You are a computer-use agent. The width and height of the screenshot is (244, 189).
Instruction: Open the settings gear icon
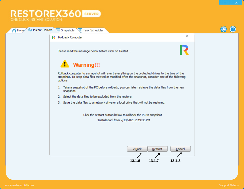click(223, 29)
